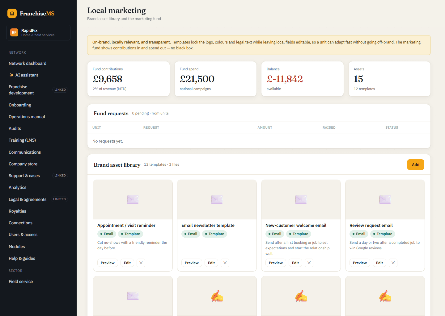Click the Local marketing page title

point(117,10)
